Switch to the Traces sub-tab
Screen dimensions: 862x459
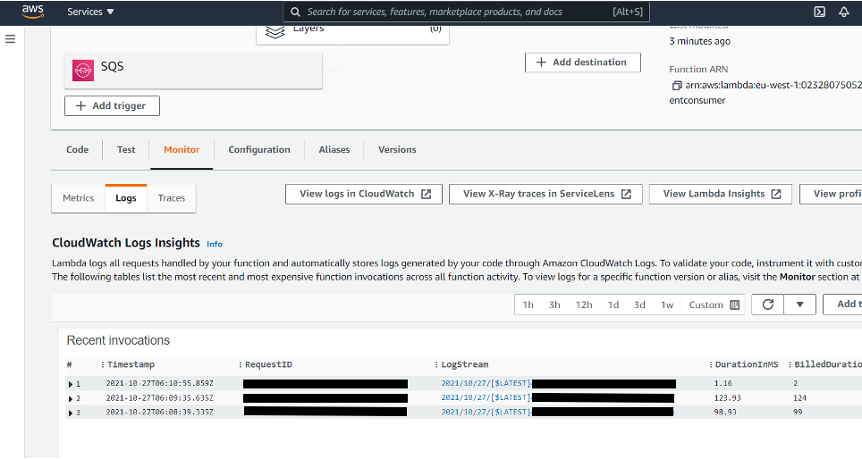click(172, 198)
